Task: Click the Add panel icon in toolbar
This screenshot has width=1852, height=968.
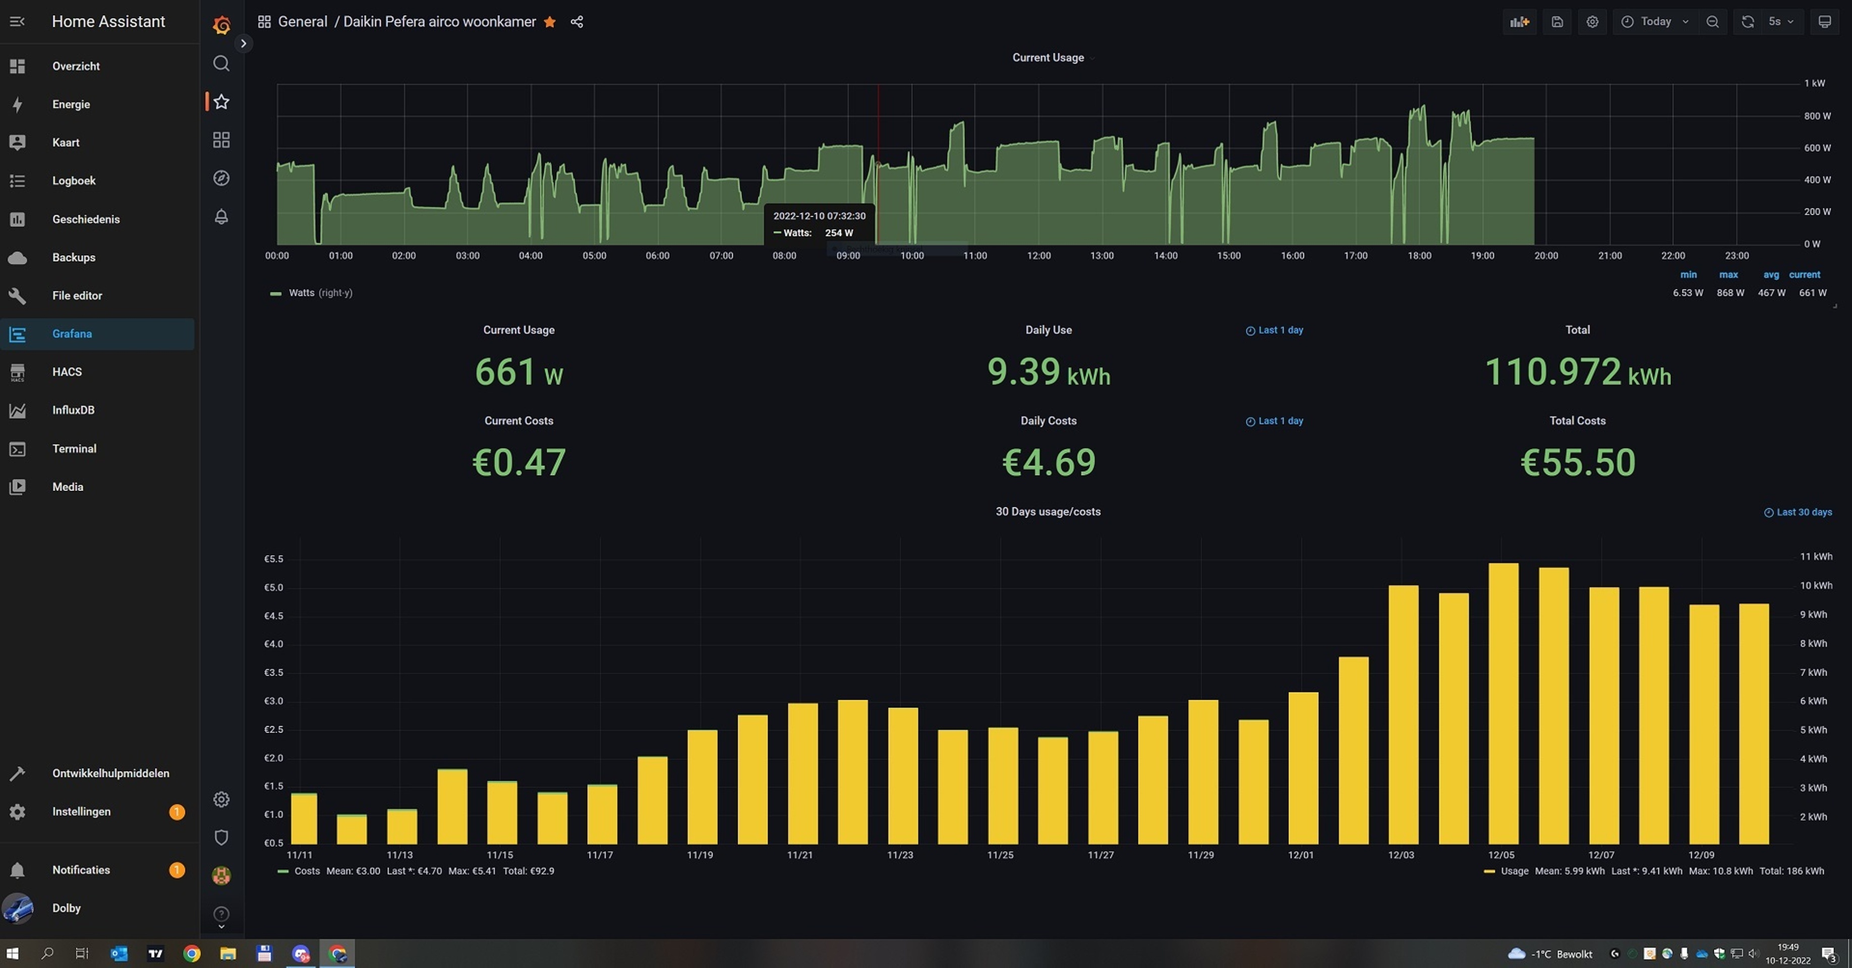Action: (1519, 22)
